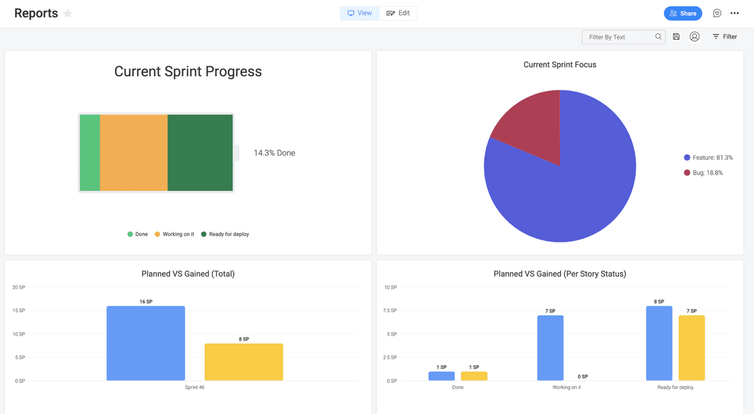The width and height of the screenshot is (754, 414).
Task: Switch to View mode tab
Action: [359, 13]
